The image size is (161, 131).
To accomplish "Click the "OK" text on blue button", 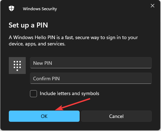I will 44,116.
